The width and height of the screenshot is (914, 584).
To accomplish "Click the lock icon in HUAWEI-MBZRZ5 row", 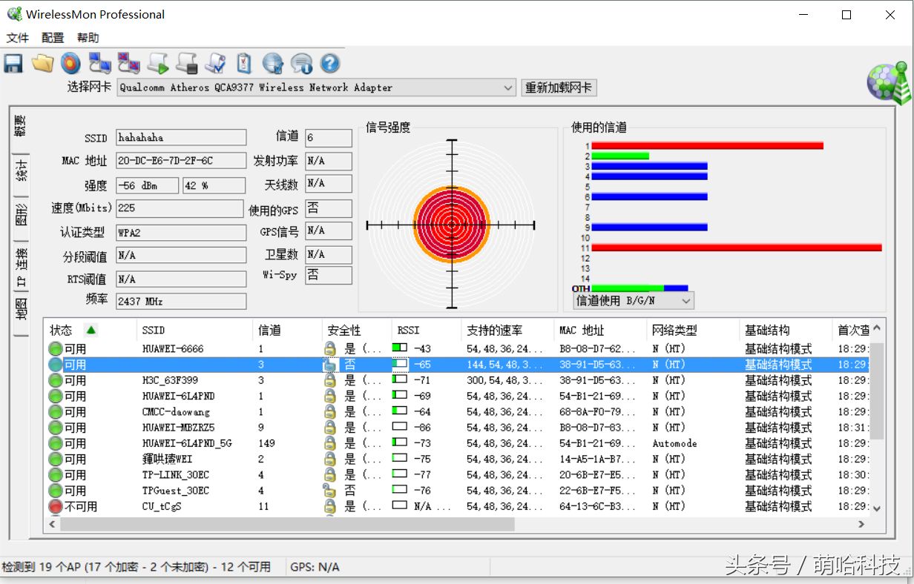I will click(x=330, y=428).
